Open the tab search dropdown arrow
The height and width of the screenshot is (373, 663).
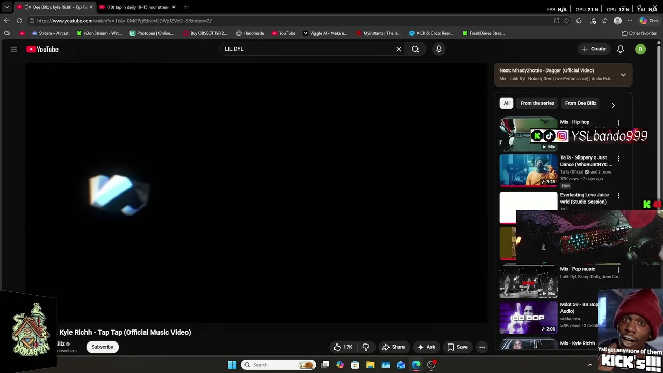click(x=6, y=7)
